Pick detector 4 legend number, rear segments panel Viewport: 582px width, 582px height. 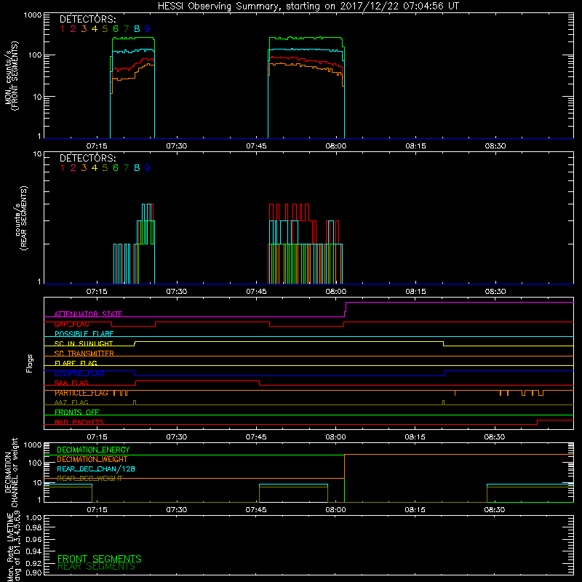click(x=95, y=168)
